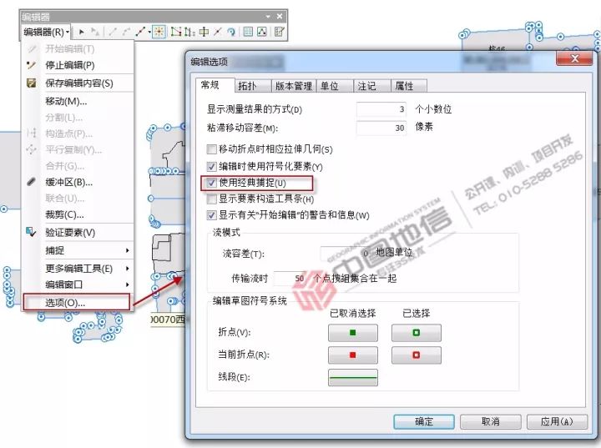Open the Sketch Properties icon
The height and width of the screenshot is (448, 601).
(262, 32)
